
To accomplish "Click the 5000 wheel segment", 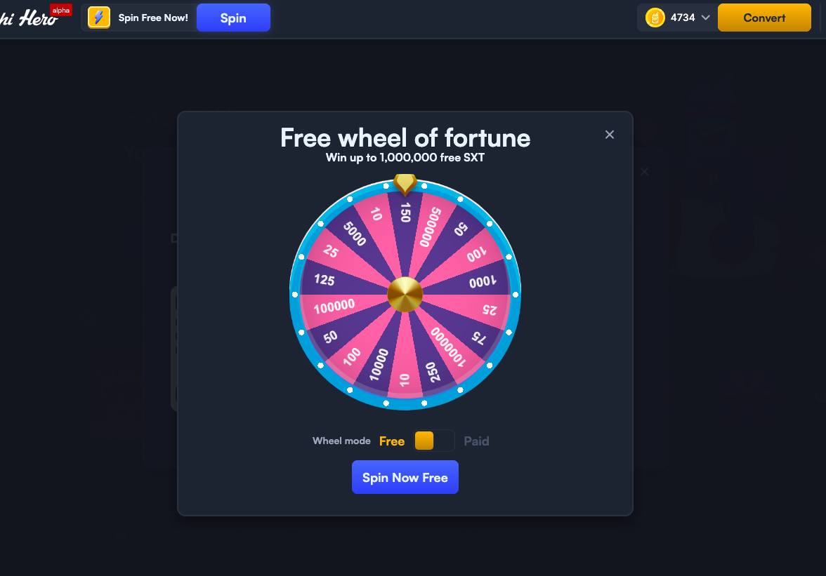I will pos(354,234).
